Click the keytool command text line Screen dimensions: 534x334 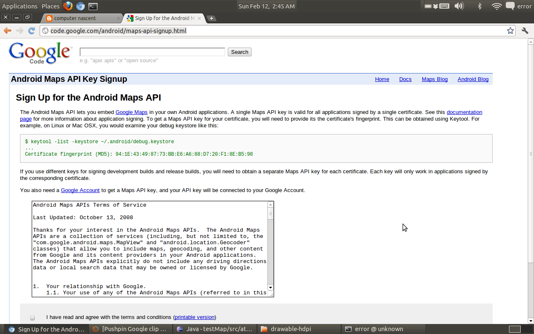click(x=99, y=142)
